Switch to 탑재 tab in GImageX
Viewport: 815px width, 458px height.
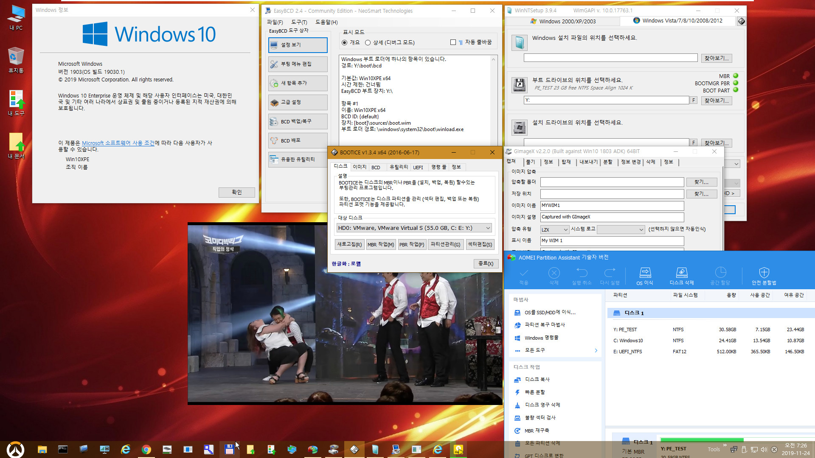pos(566,162)
